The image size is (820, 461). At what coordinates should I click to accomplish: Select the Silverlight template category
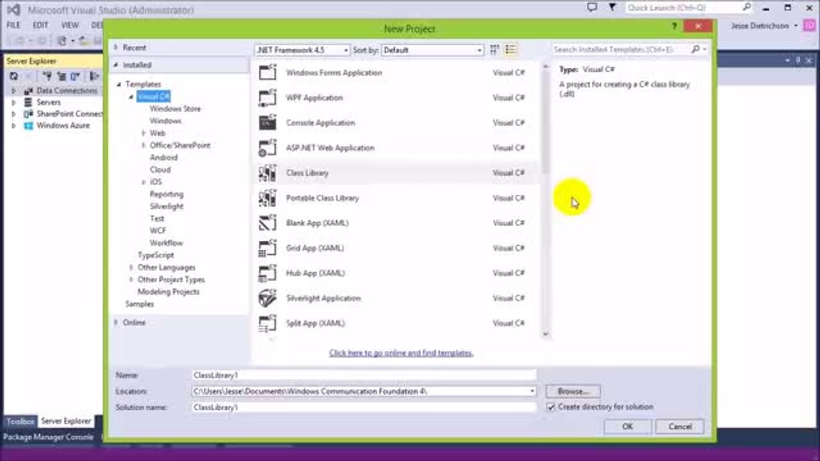(x=167, y=206)
